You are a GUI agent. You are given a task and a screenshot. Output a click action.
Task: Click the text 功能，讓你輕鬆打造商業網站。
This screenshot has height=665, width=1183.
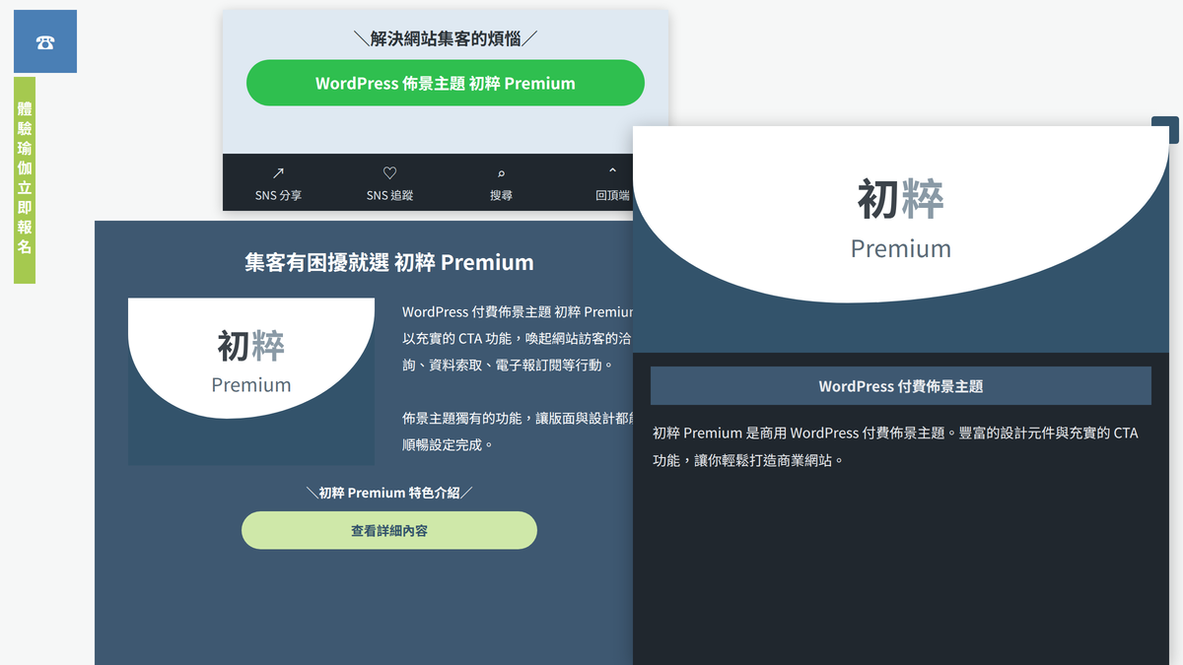pos(749,460)
